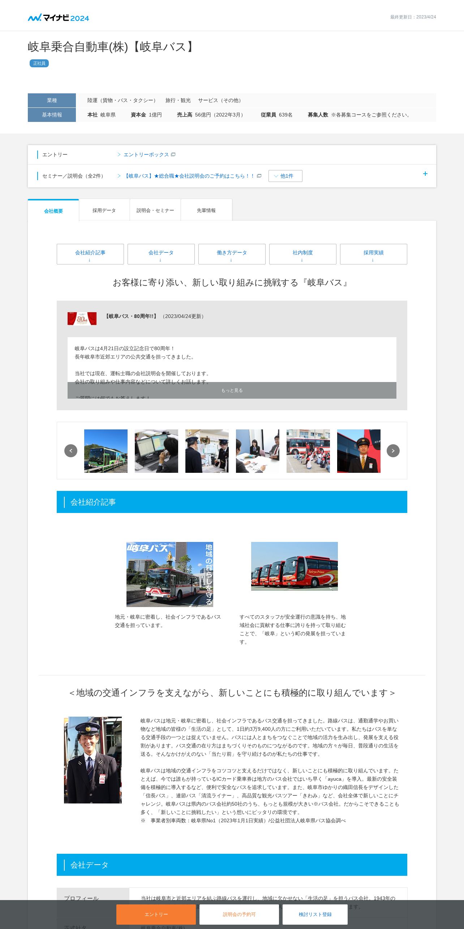
Task: Click the red Seiryu Prince buses image
Action: [x=295, y=566]
